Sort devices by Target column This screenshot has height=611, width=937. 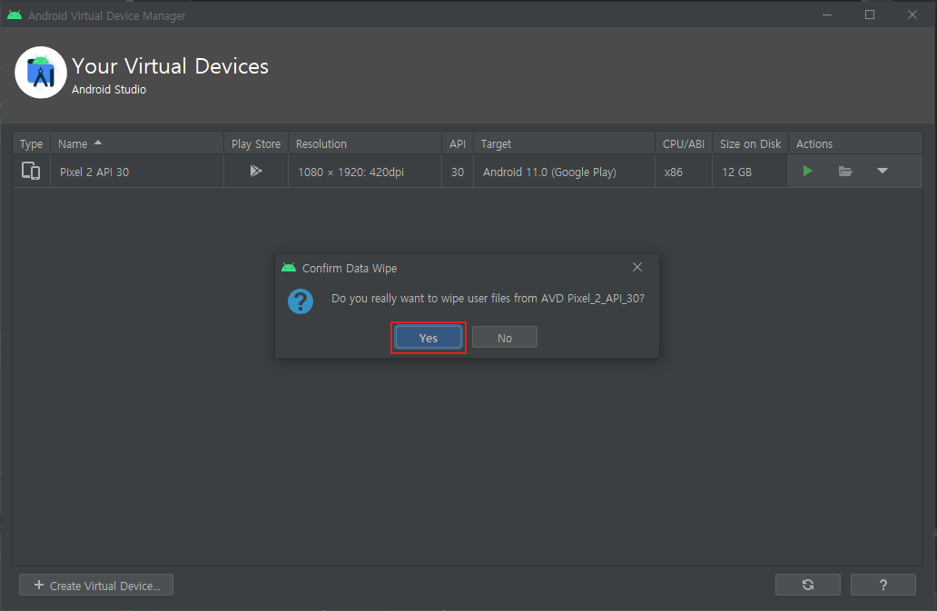tap(564, 144)
